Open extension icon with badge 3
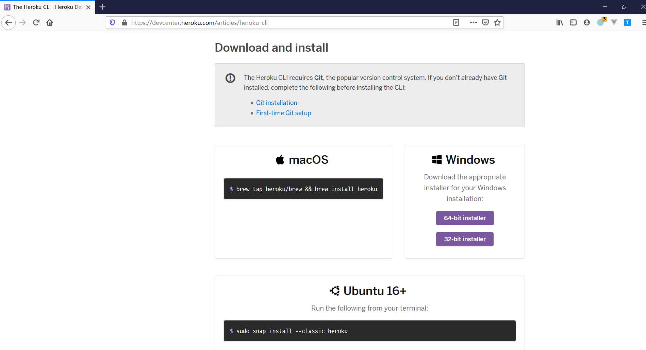646x350 pixels. (601, 22)
